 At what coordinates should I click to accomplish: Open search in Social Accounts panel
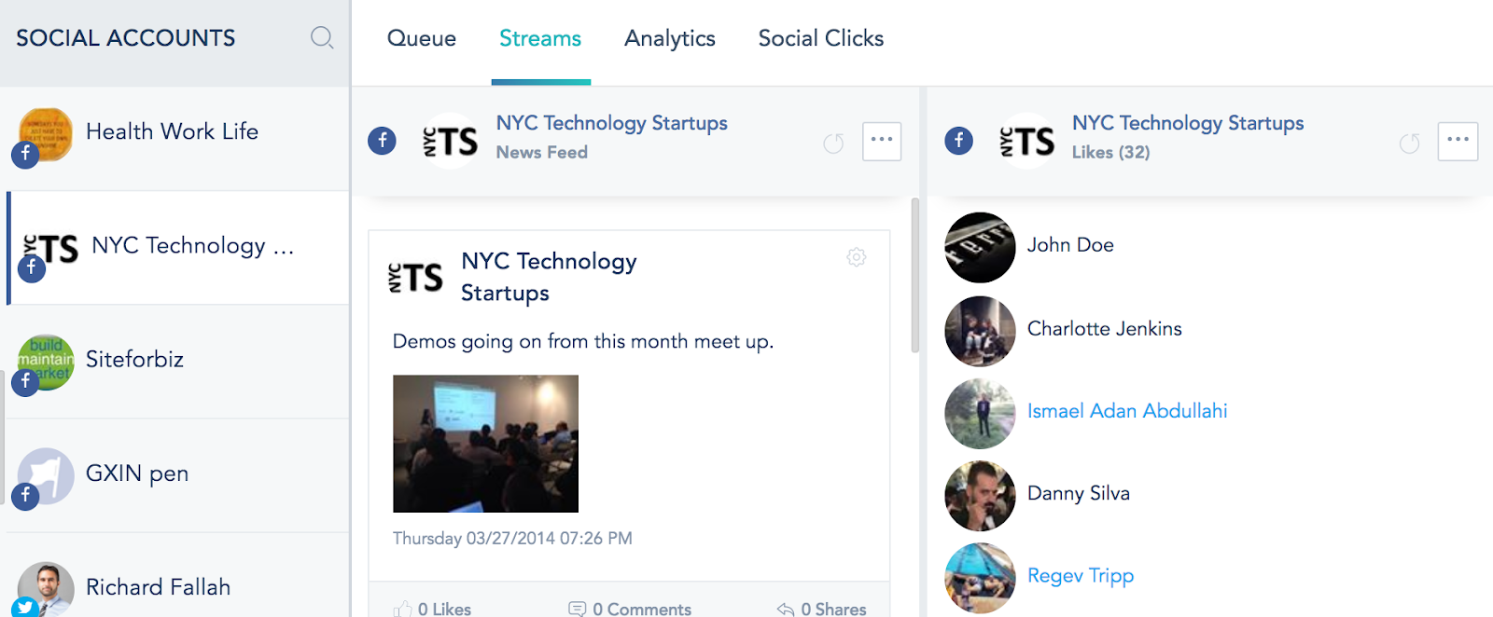(x=322, y=38)
